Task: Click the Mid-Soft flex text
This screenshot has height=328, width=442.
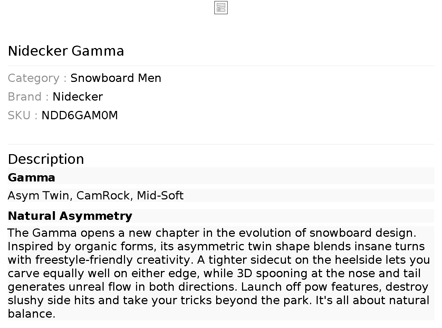Action: [160, 196]
